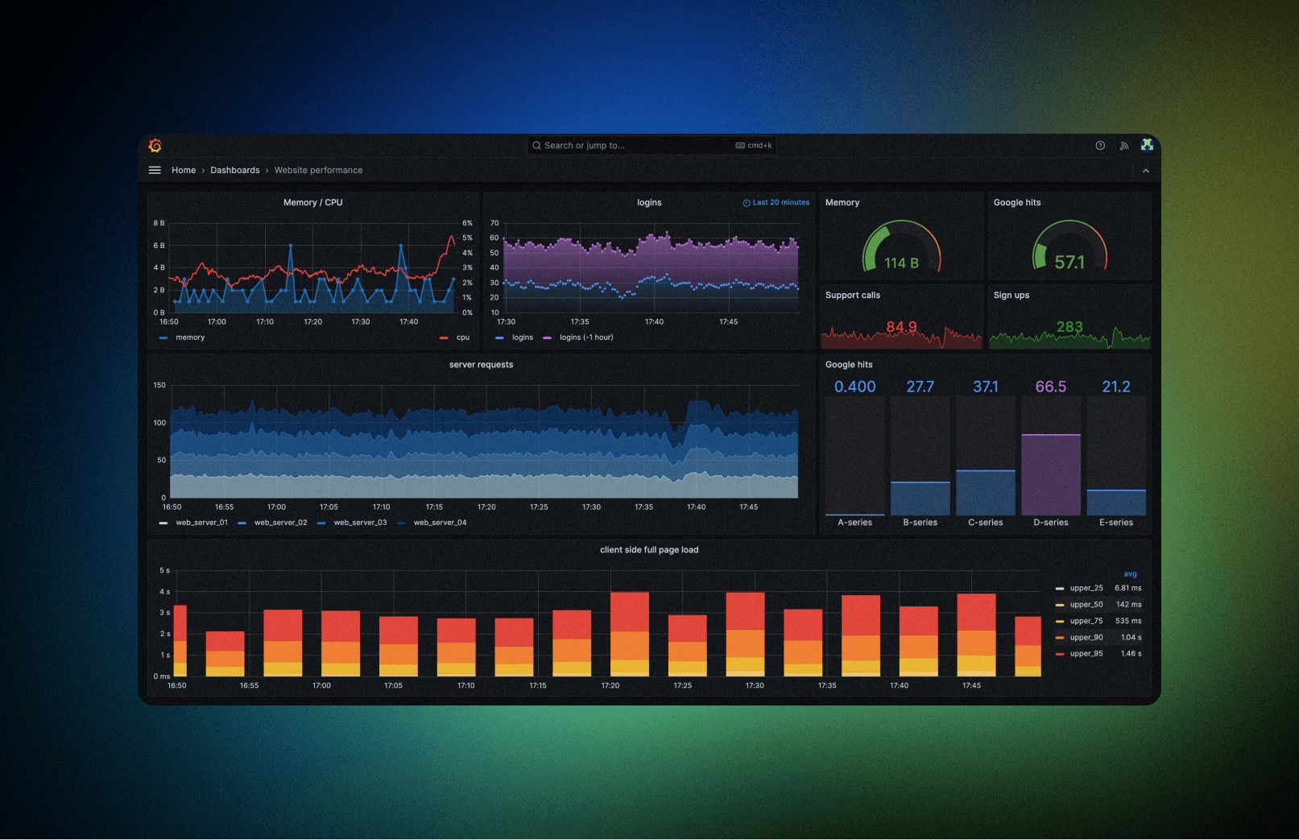Open the Google hits gauge panel title
This screenshot has height=840, width=1299.
pyautogui.click(x=1017, y=202)
